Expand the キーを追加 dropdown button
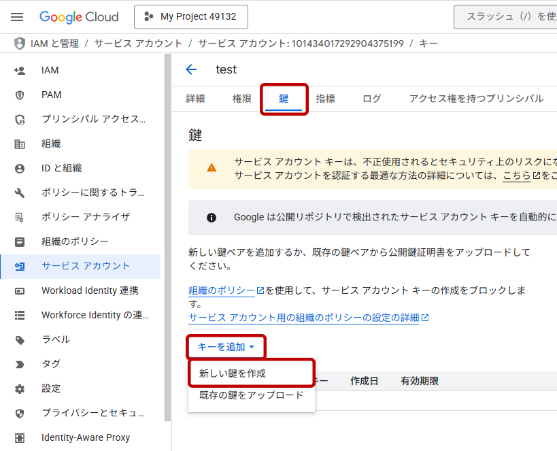This screenshot has height=451, width=557. click(226, 347)
